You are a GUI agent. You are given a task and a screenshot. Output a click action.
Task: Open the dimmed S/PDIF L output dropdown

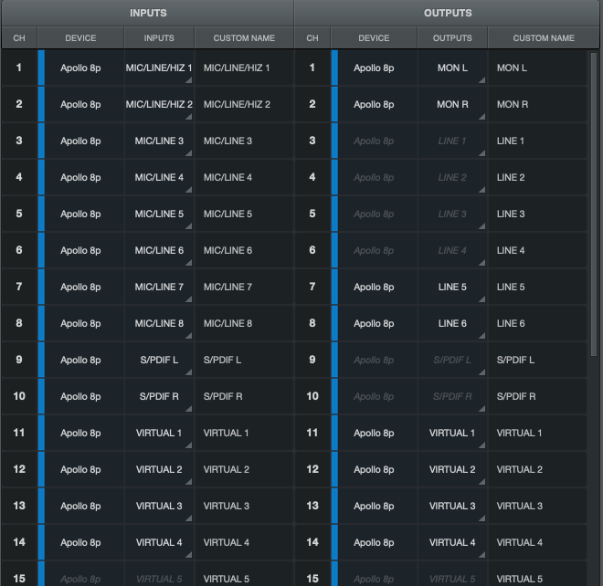452,360
